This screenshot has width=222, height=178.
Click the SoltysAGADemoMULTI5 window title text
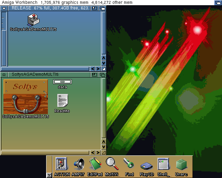pyautogui.click(x=35, y=74)
